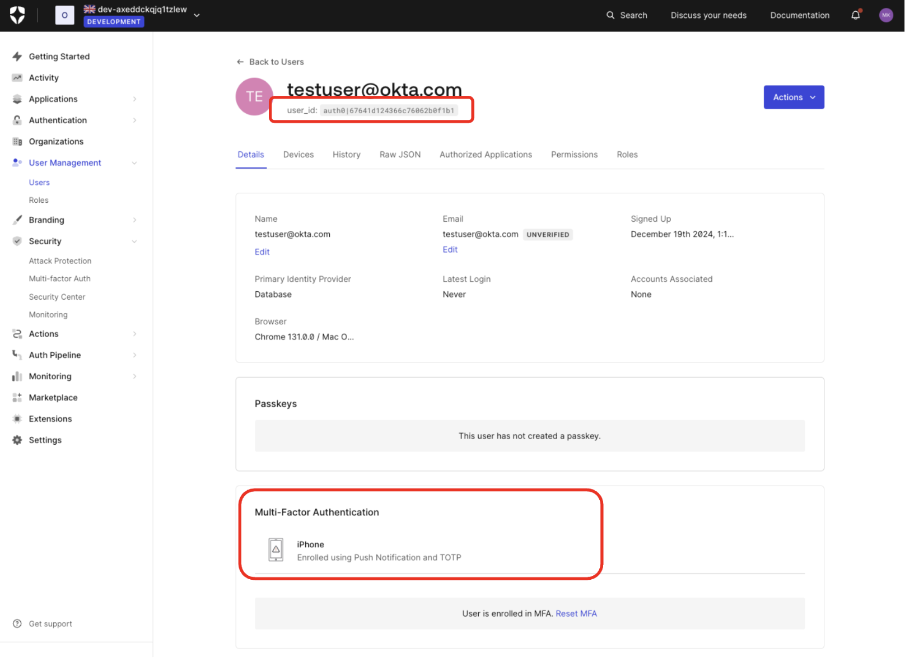Switch to Authorized Applications tab

(486, 155)
